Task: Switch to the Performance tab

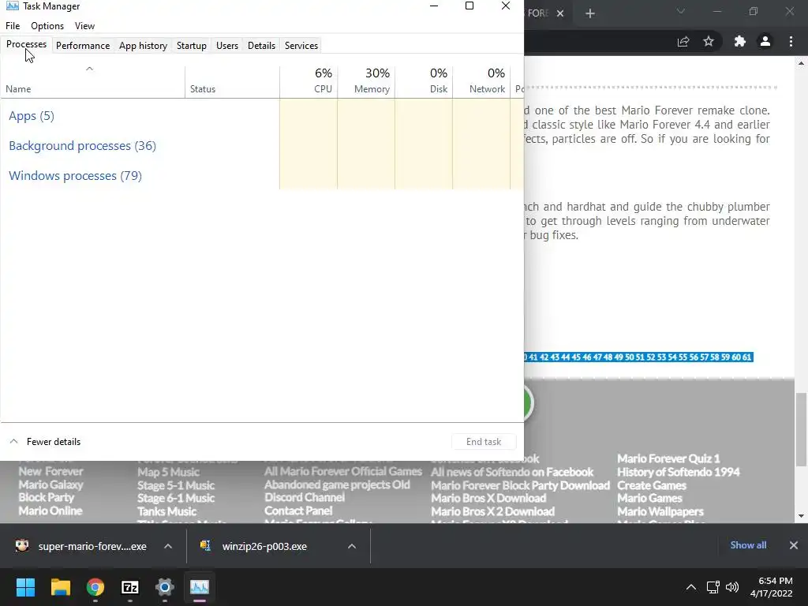Action: pyautogui.click(x=83, y=45)
